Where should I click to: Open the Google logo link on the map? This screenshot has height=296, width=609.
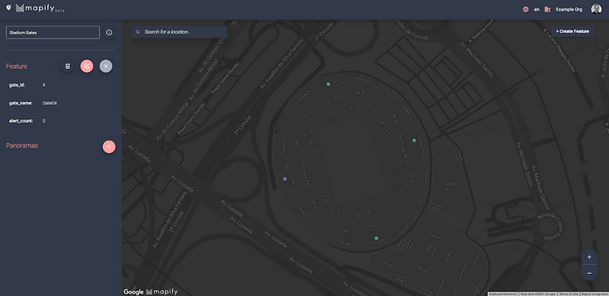pos(133,292)
